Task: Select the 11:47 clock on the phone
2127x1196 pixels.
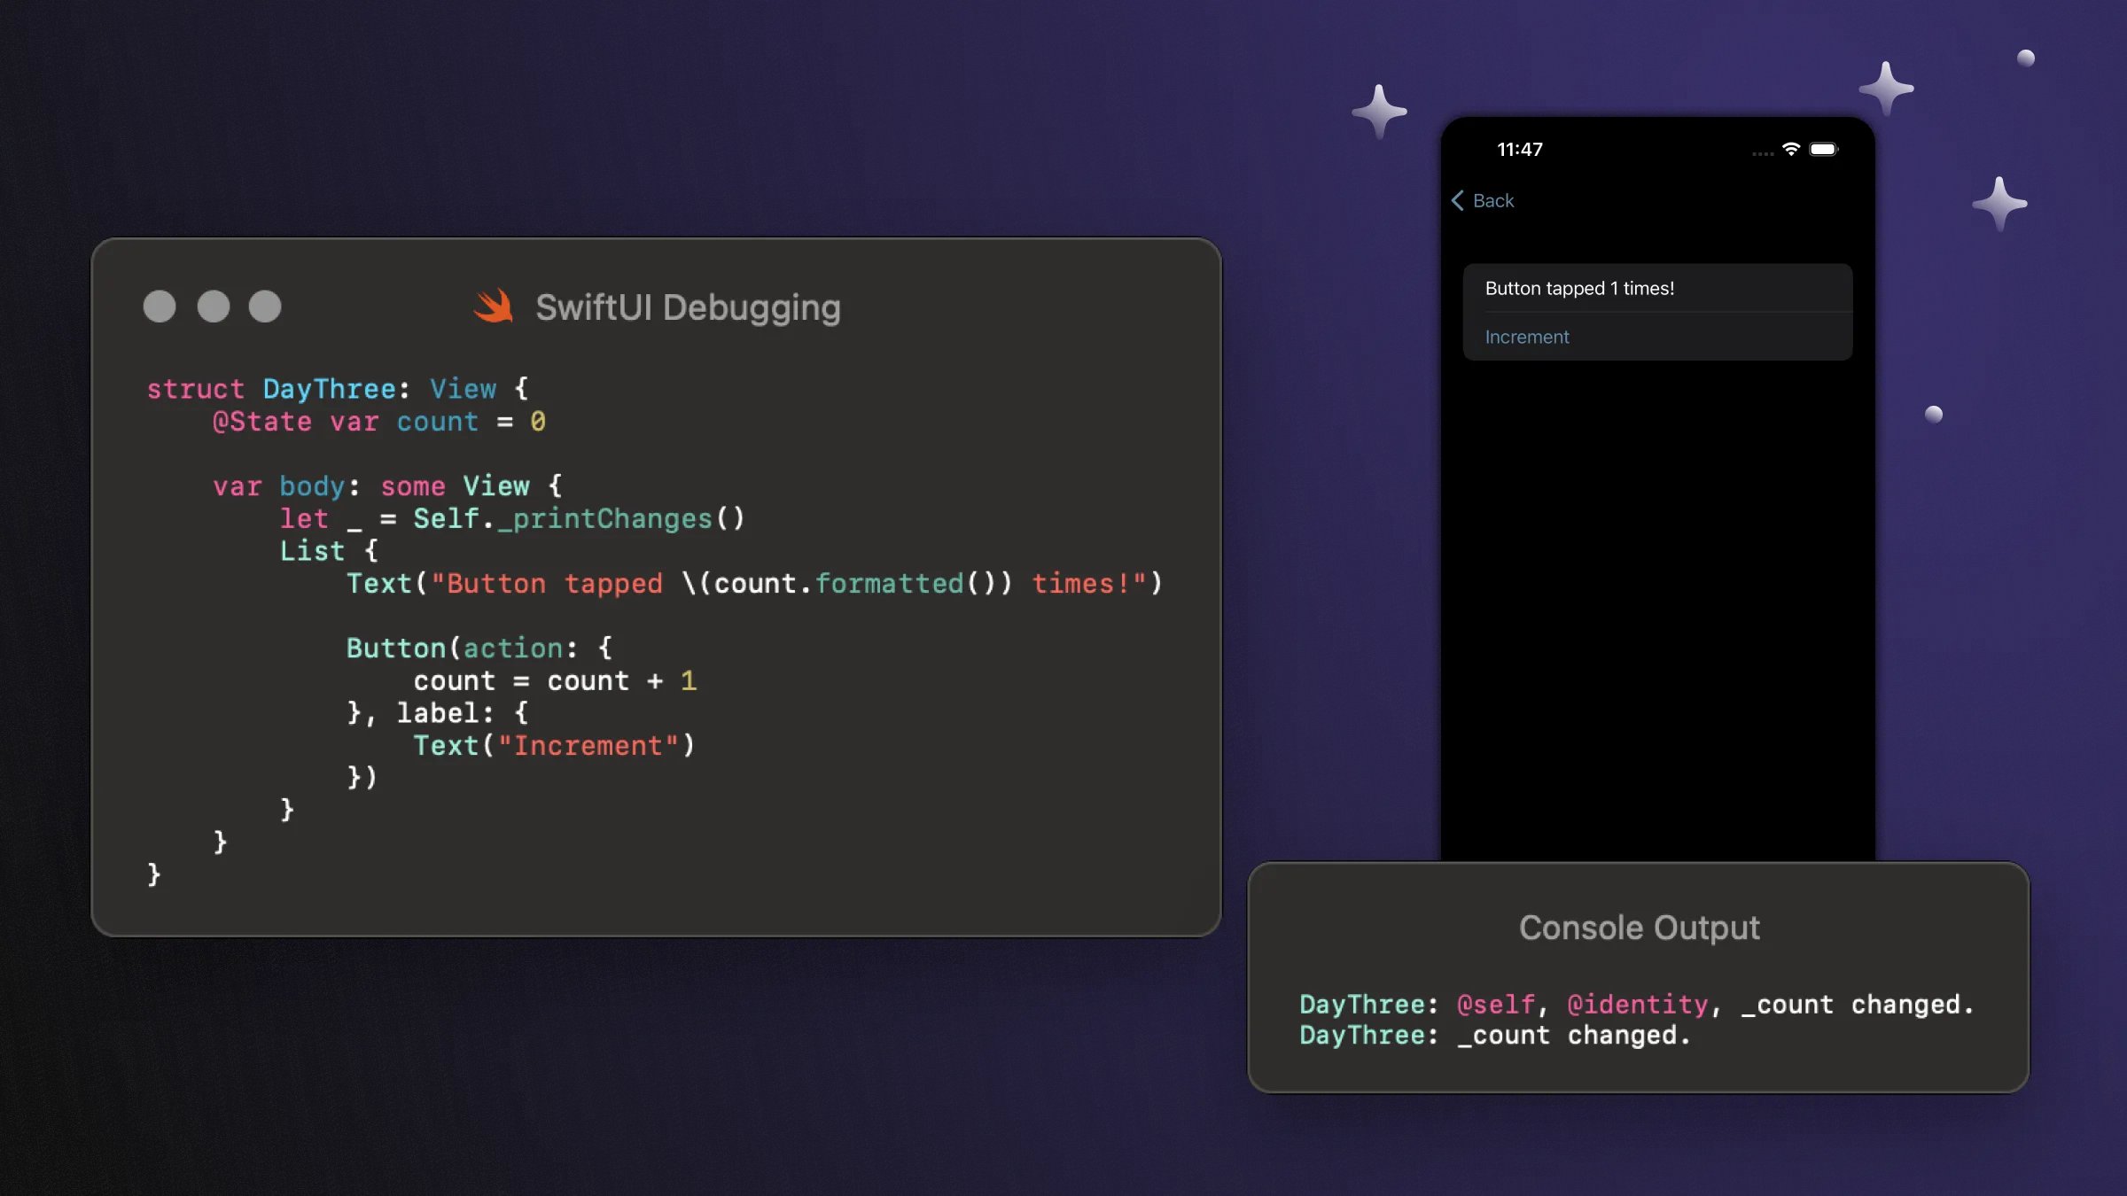Action: (1520, 149)
